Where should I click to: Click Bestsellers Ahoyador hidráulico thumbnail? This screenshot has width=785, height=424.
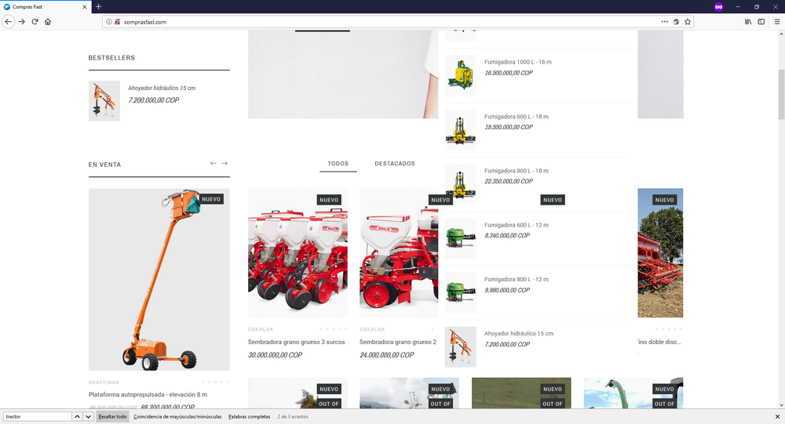coord(104,100)
